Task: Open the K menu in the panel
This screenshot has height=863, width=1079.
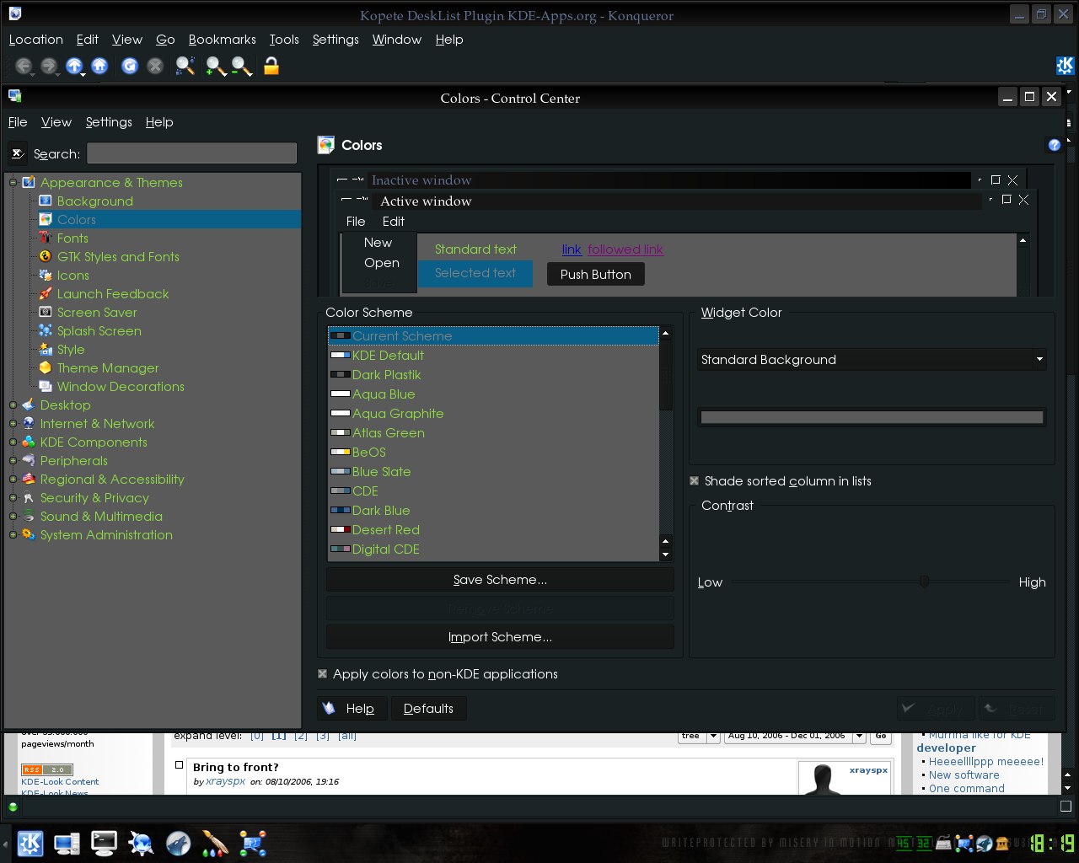Action: point(30,843)
